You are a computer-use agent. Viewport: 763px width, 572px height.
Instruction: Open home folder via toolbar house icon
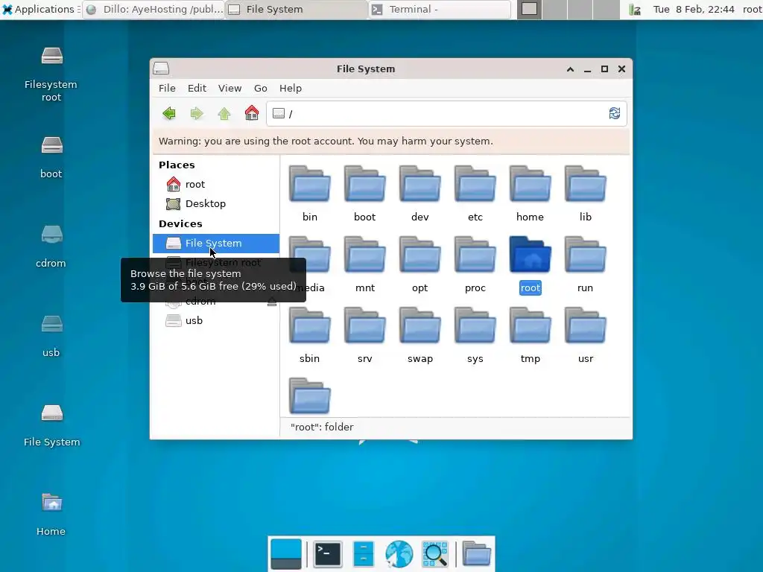[x=252, y=113]
